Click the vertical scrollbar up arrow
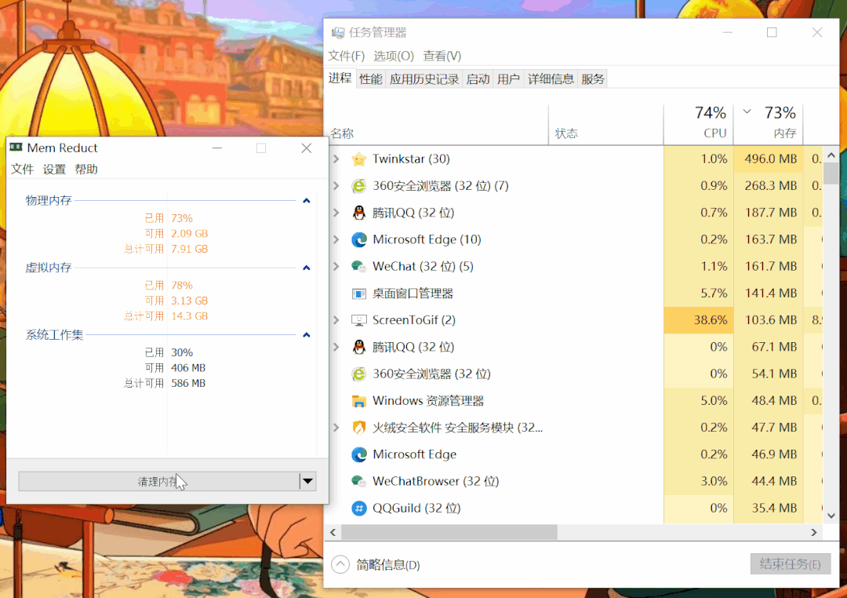This screenshot has width=847, height=598. tap(831, 155)
